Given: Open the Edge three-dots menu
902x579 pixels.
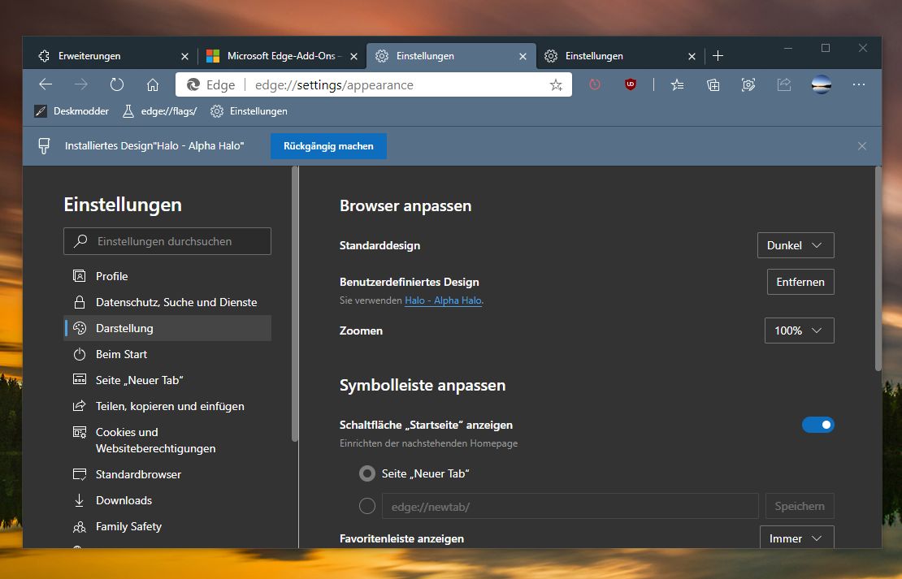Looking at the screenshot, I should click(859, 84).
